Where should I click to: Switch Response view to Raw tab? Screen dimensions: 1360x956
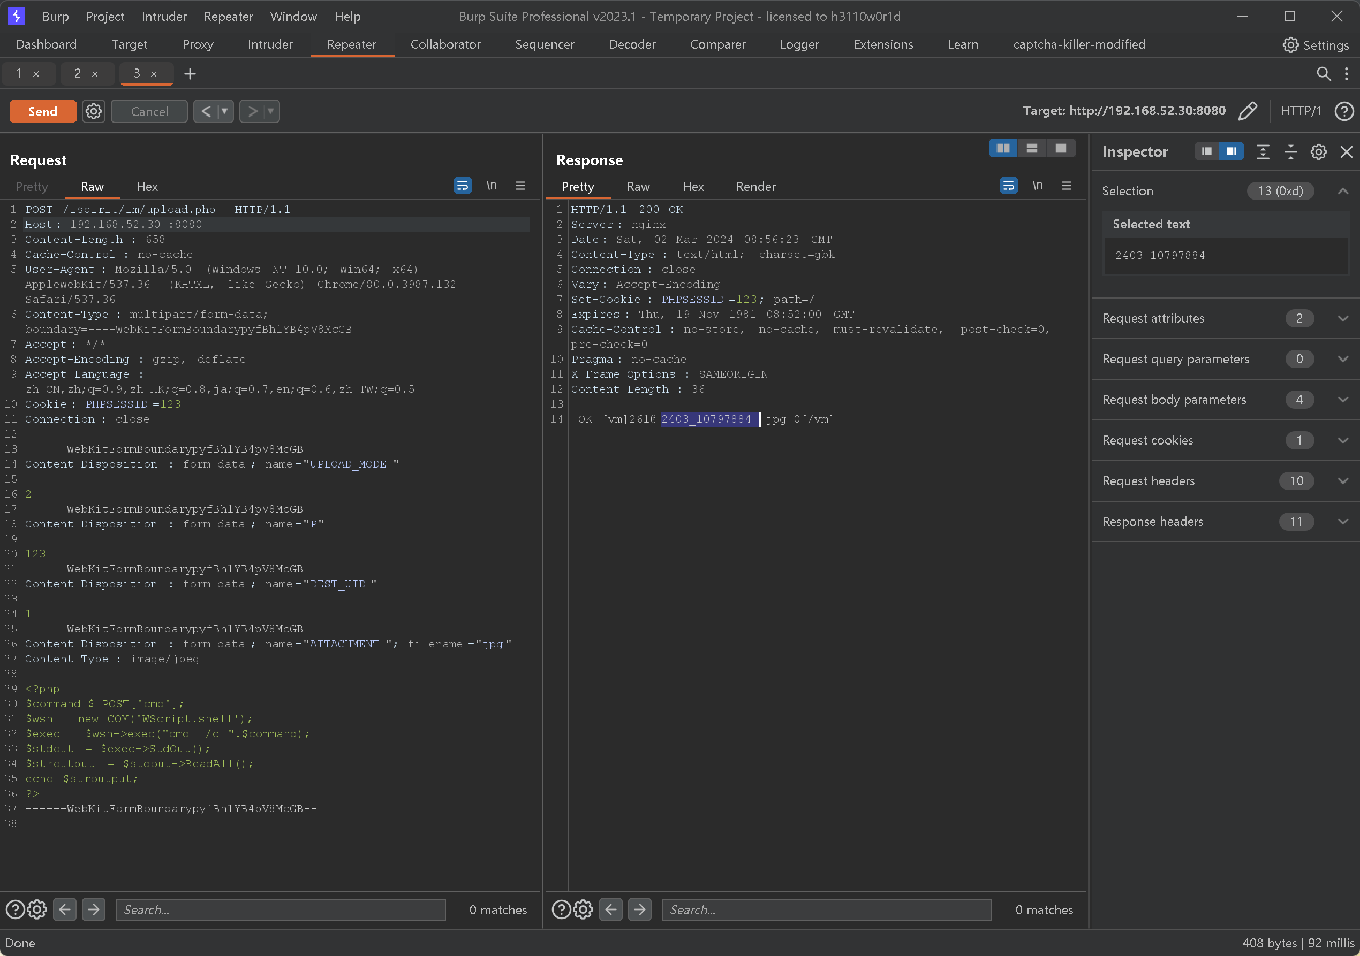tap(638, 187)
